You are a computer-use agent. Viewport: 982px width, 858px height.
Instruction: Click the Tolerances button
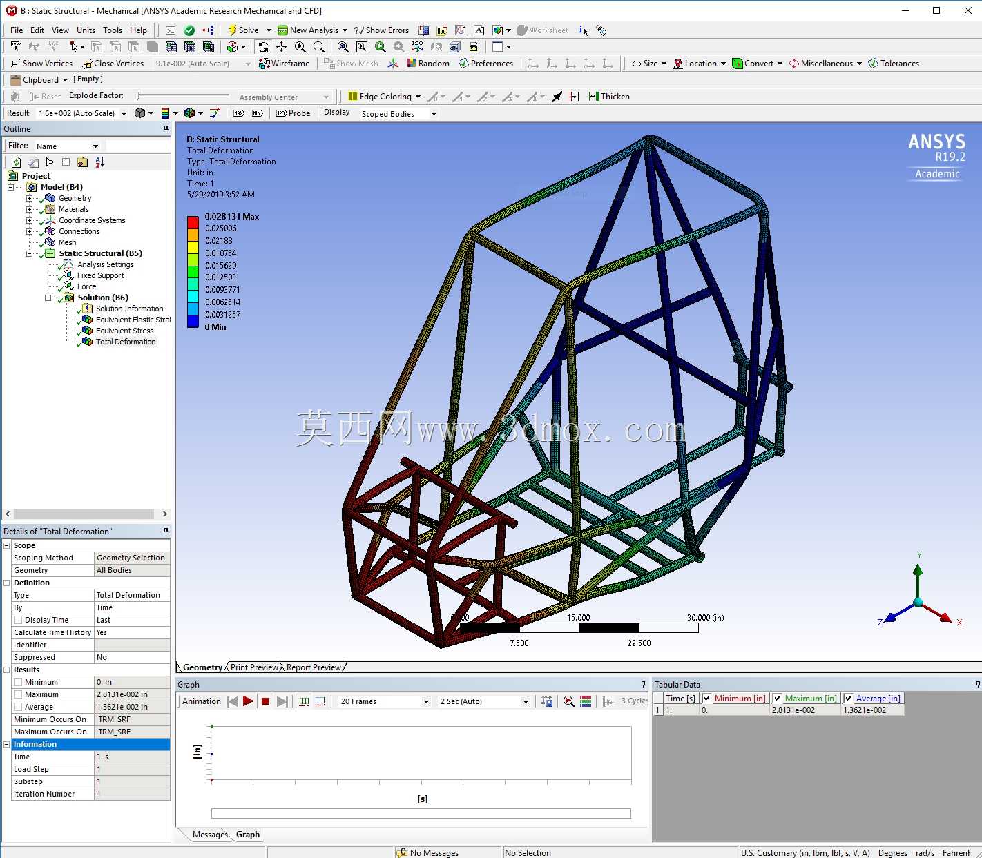tap(894, 64)
